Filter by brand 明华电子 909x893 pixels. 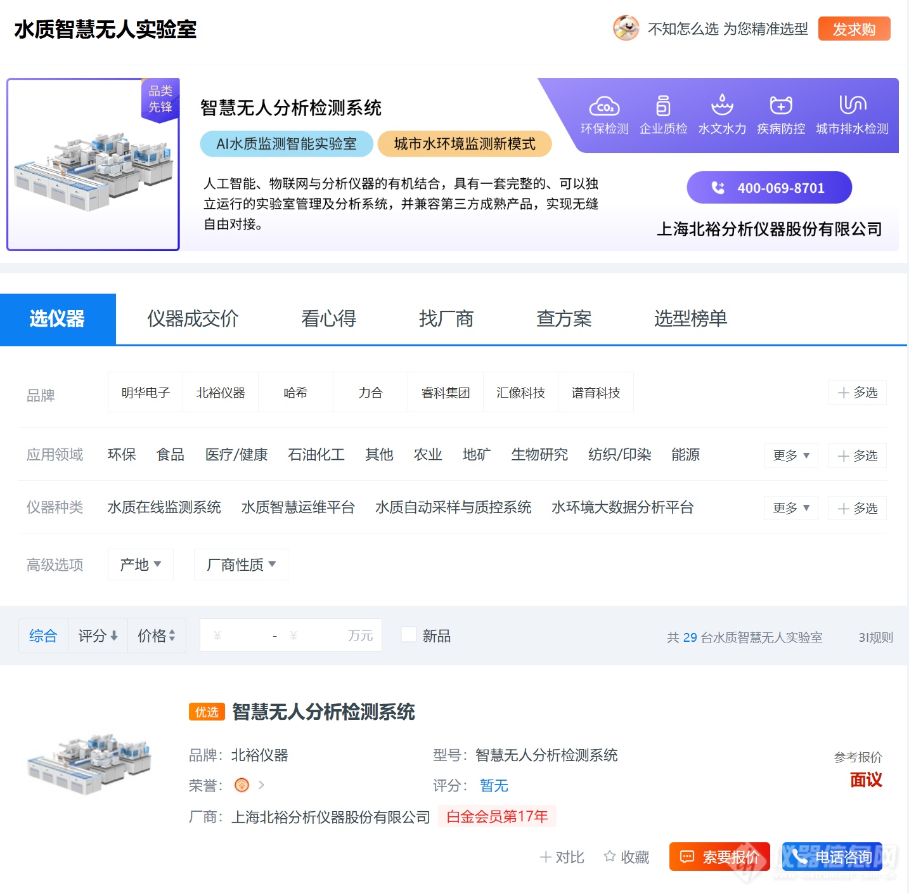pos(146,393)
